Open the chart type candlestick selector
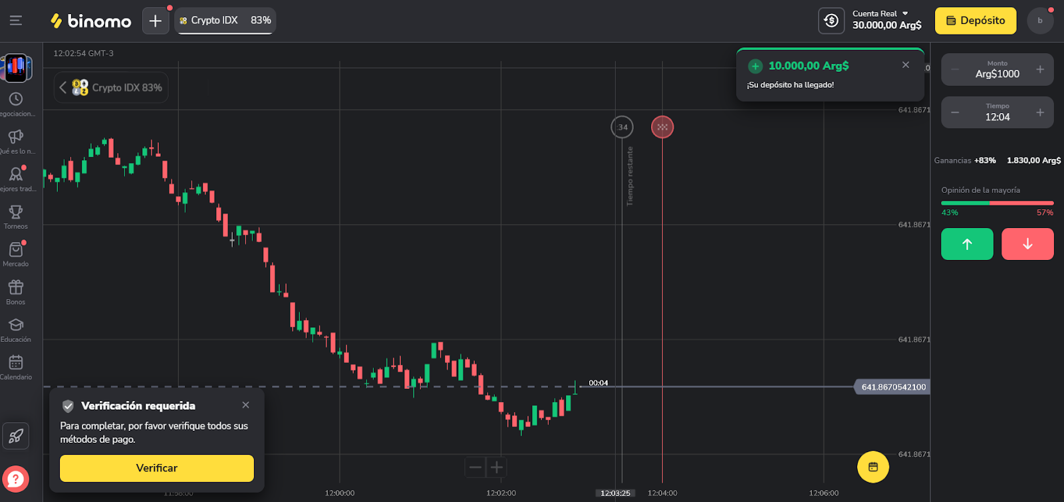The image size is (1064, 502). click(16, 67)
